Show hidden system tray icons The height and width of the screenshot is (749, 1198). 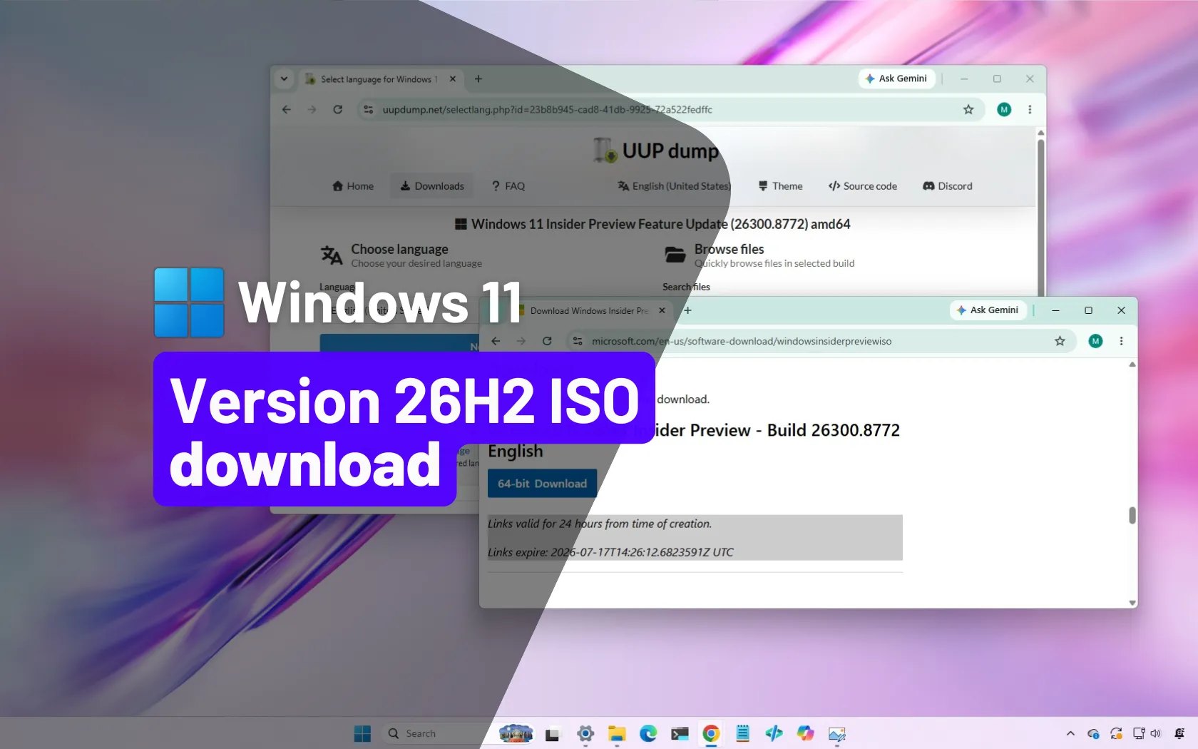[x=1070, y=733]
